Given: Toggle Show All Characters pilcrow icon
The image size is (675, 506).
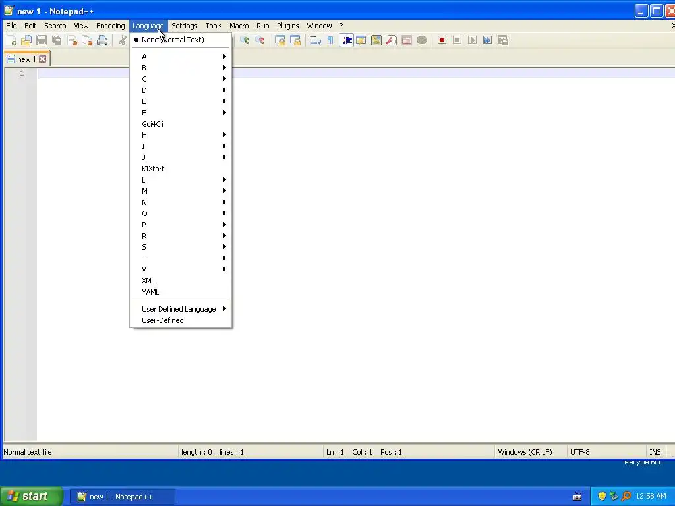Looking at the screenshot, I should [x=331, y=40].
